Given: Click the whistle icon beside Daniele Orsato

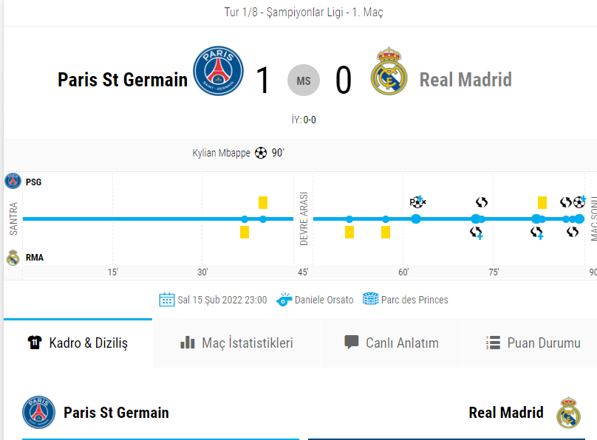Looking at the screenshot, I should 284,300.
